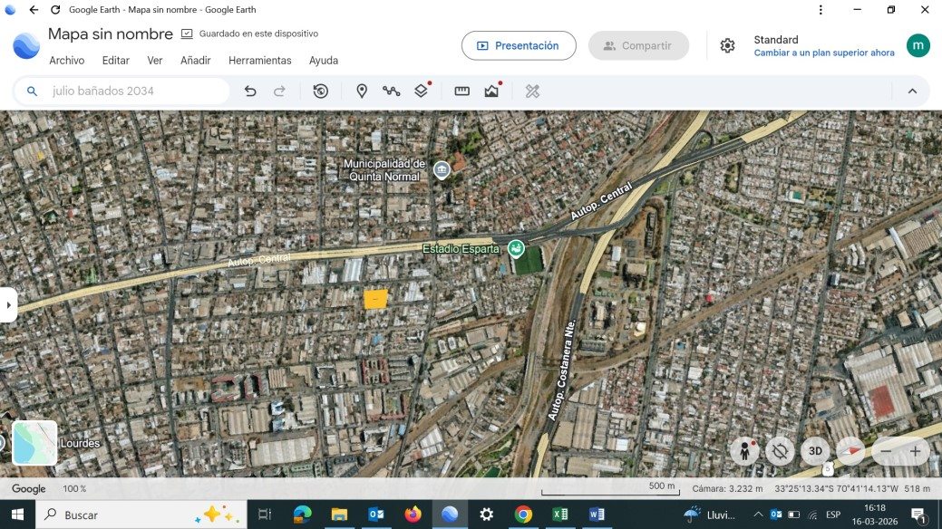Click the Compartir button
942x529 pixels.
coord(638,45)
